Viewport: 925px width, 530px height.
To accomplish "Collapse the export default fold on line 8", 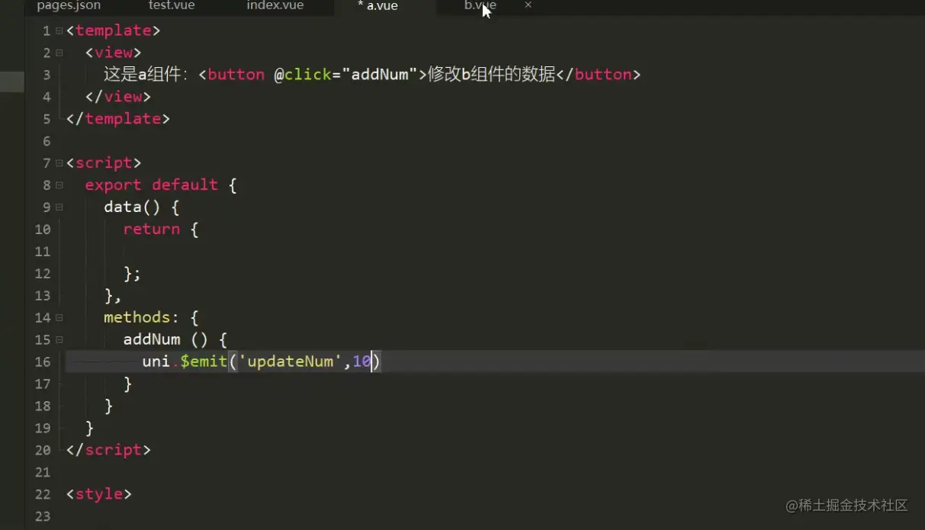I will pos(59,185).
